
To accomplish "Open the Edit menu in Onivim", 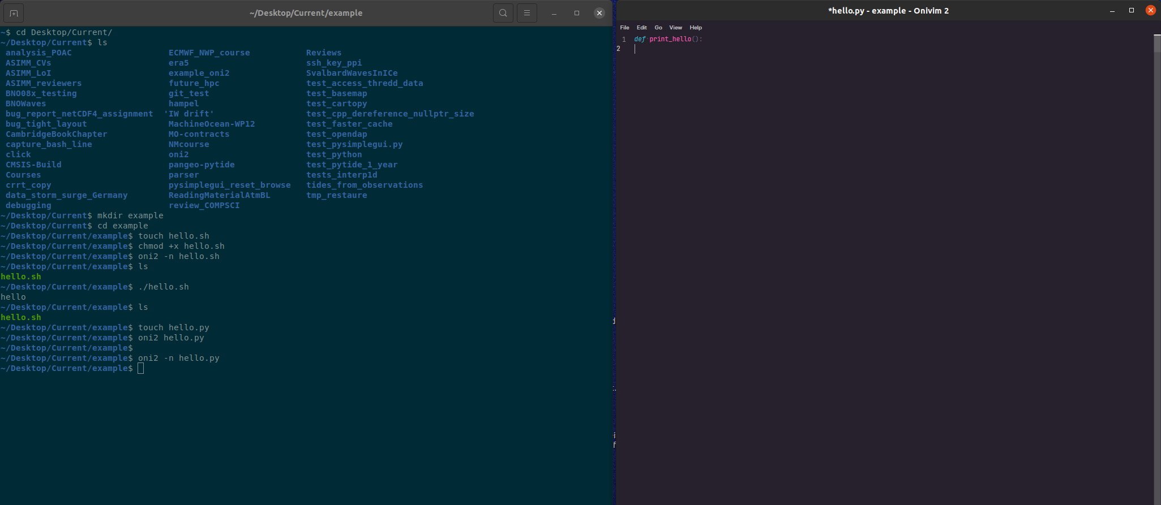I will click(x=641, y=27).
